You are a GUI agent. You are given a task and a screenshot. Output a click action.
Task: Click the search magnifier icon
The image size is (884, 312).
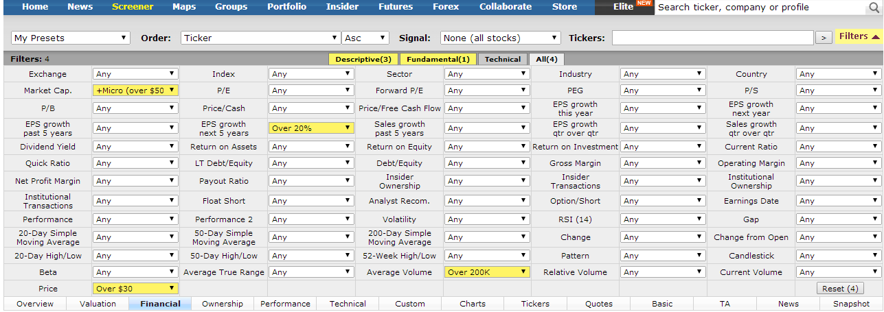pos(874,8)
